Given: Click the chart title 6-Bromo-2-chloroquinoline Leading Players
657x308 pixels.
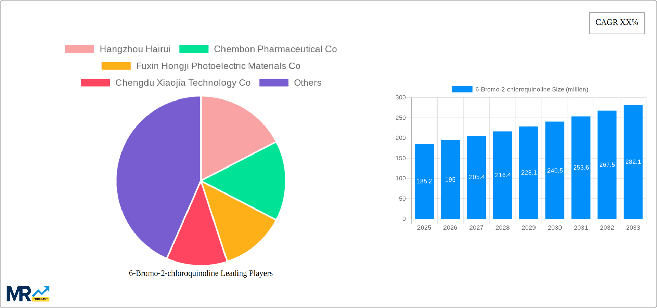Looking at the screenshot, I should tap(200, 273).
